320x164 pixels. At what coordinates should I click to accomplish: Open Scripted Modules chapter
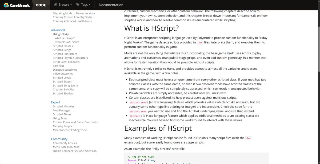(63, 106)
